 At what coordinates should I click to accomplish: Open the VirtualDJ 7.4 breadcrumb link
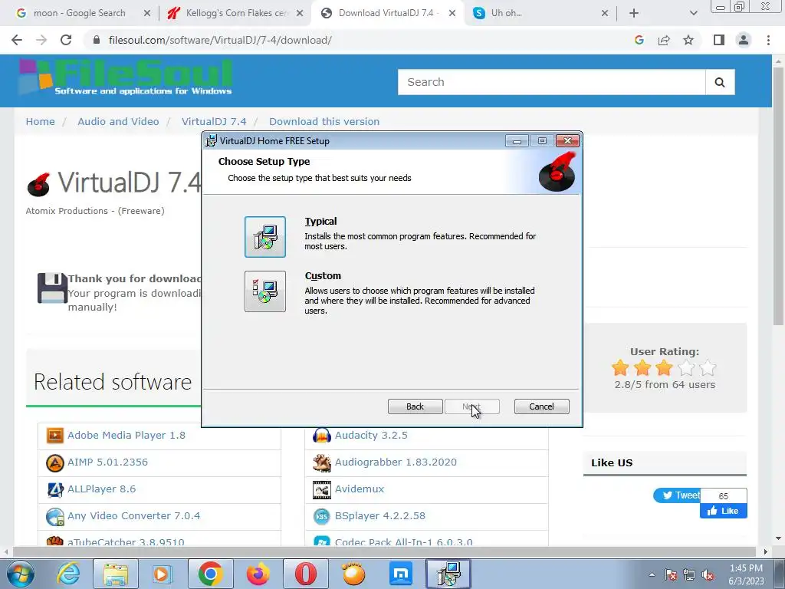pos(214,121)
